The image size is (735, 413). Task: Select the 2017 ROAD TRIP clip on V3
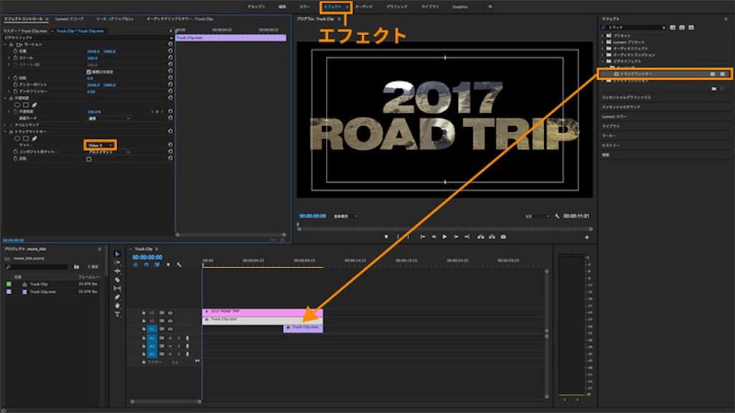(x=262, y=312)
